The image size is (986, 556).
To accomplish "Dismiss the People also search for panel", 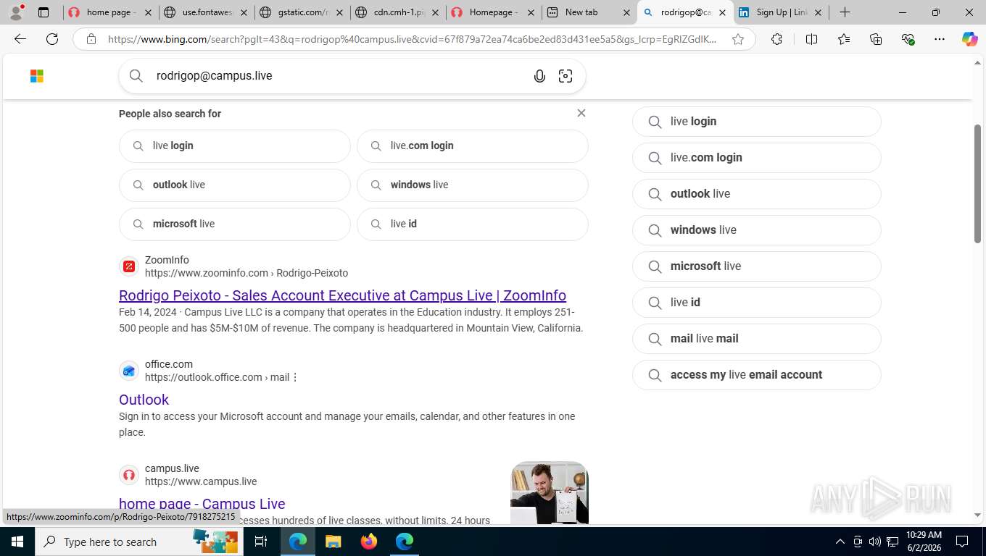I will 581,113.
